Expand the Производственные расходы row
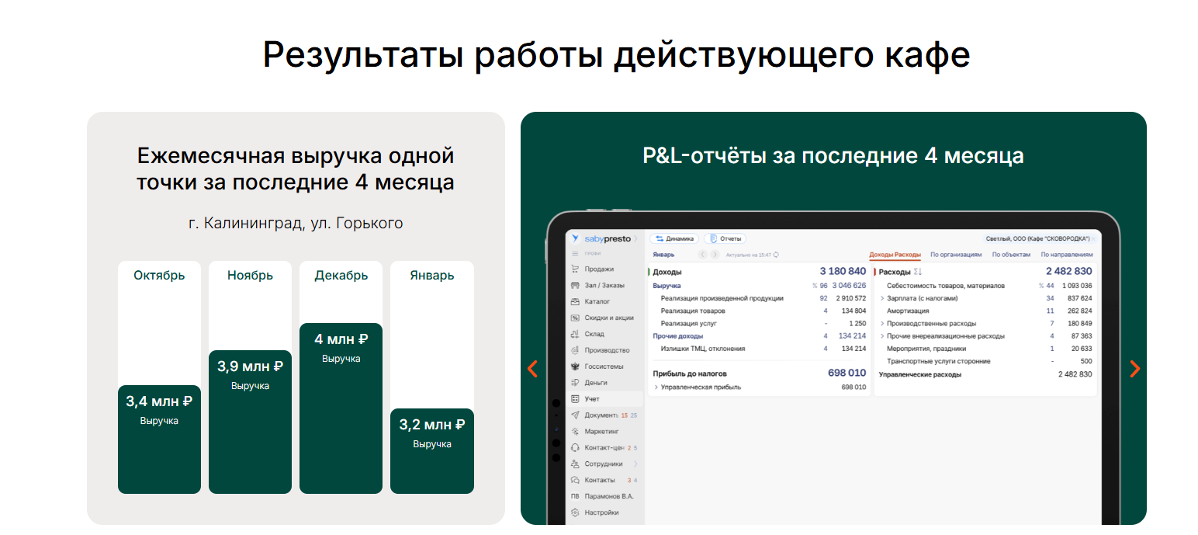 (x=882, y=323)
